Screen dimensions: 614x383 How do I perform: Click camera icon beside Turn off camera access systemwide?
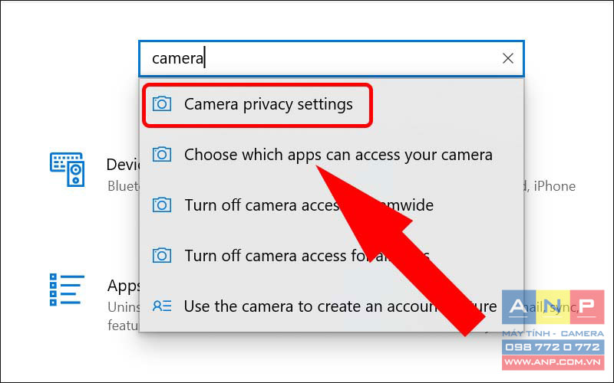tap(162, 205)
